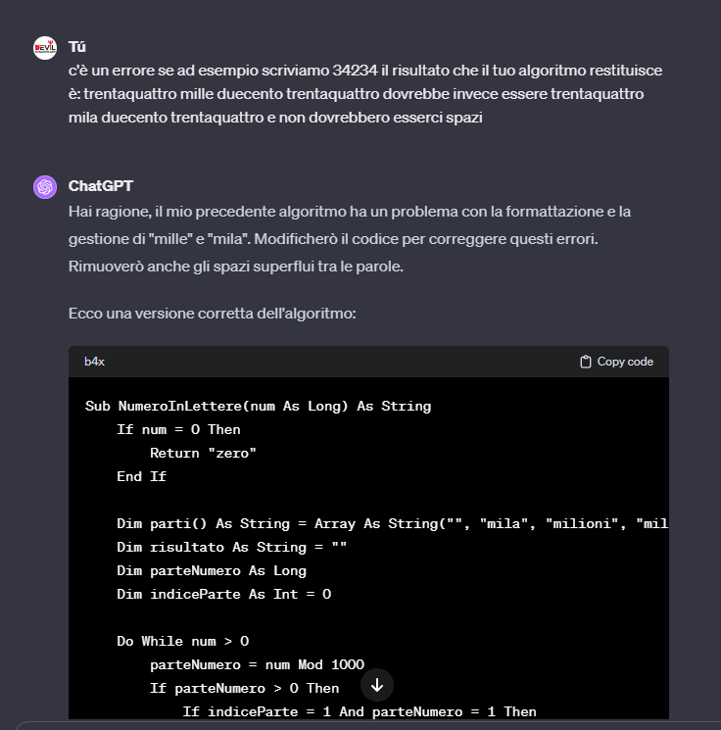Click the b4x language label
The height and width of the screenshot is (730, 721).
(x=94, y=362)
